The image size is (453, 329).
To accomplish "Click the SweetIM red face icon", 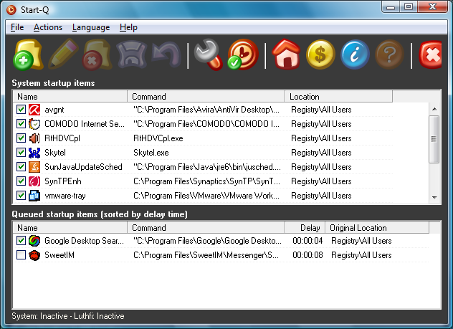I will point(34,255).
